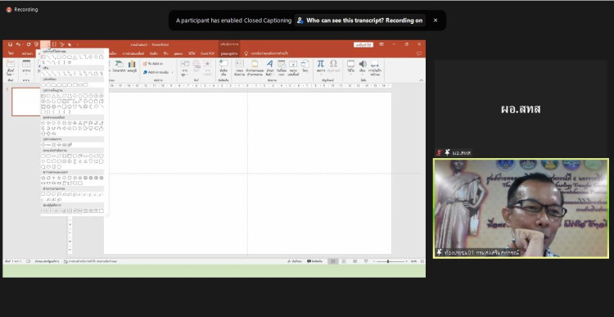This screenshot has width=614, height=317.
Task: Insert a SmartArt graphic
Action: click(119, 66)
